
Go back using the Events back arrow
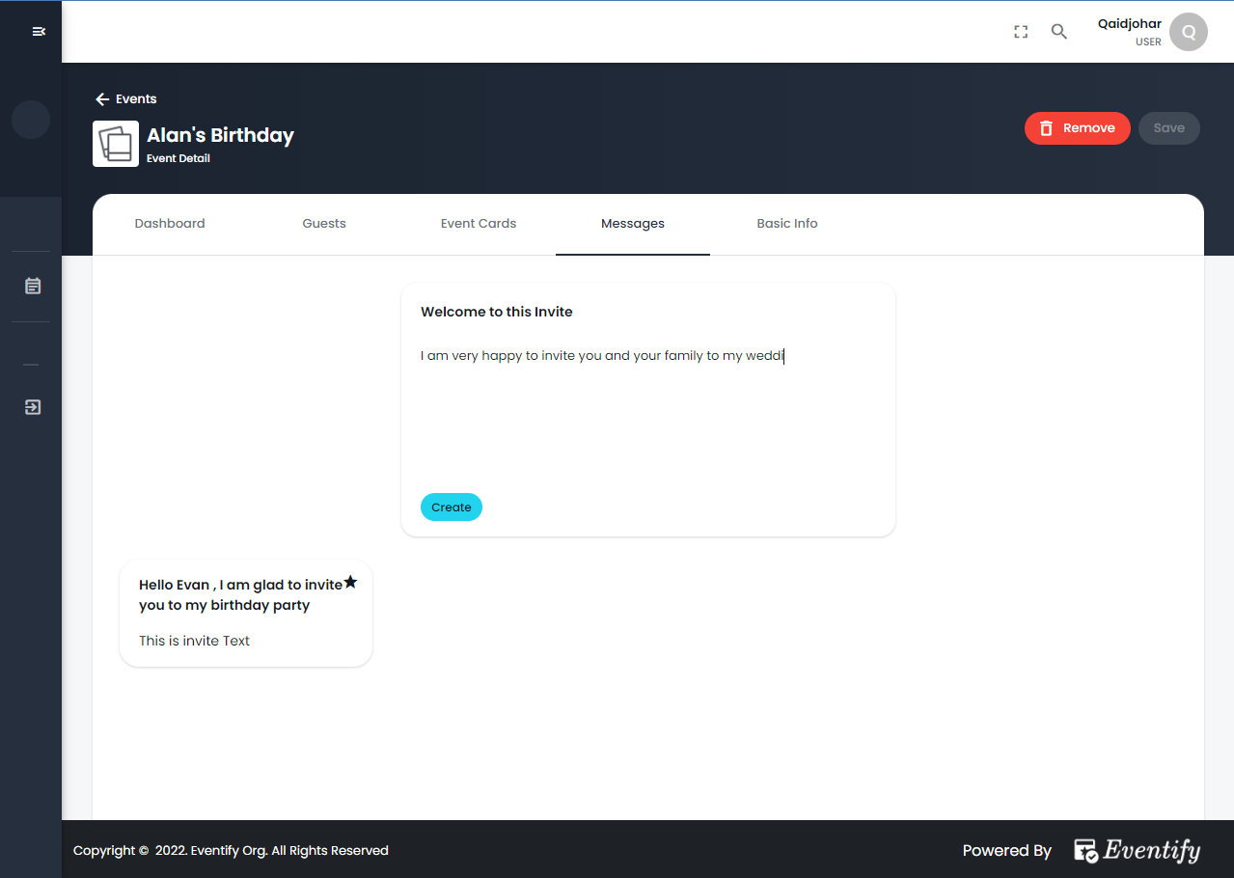tap(101, 98)
